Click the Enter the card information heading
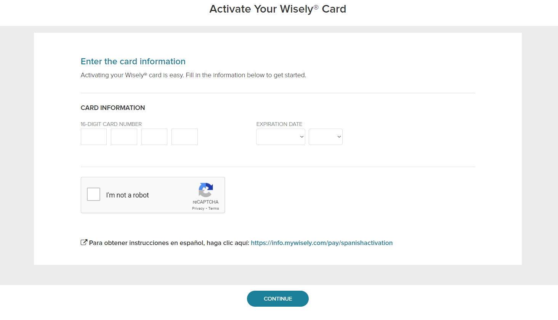Screen dimensions: 558x320 [x=133, y=61]
